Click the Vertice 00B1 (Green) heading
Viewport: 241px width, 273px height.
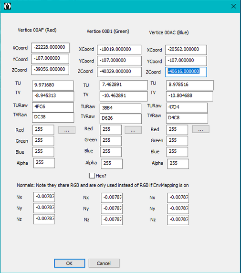(108, 31)
